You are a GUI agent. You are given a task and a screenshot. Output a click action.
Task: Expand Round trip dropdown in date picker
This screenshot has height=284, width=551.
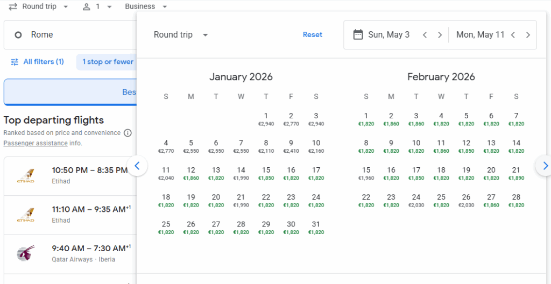[x=181, y=35]
